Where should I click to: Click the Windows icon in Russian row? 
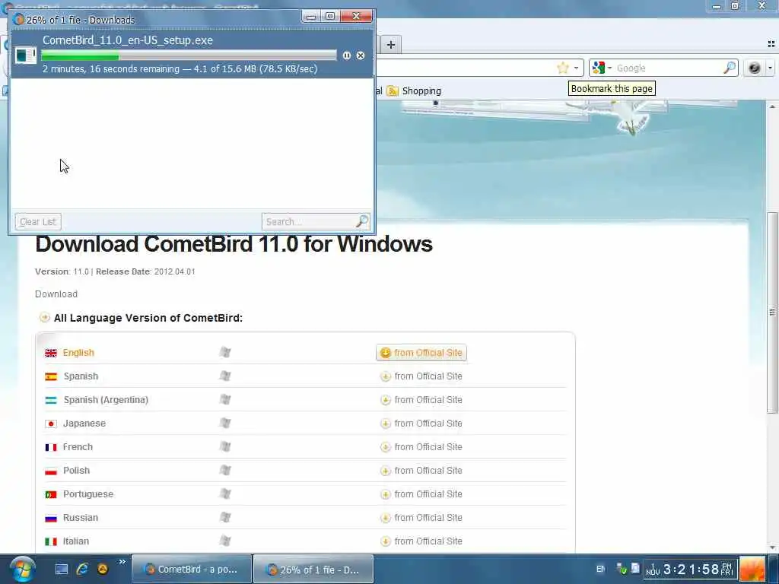225,517
